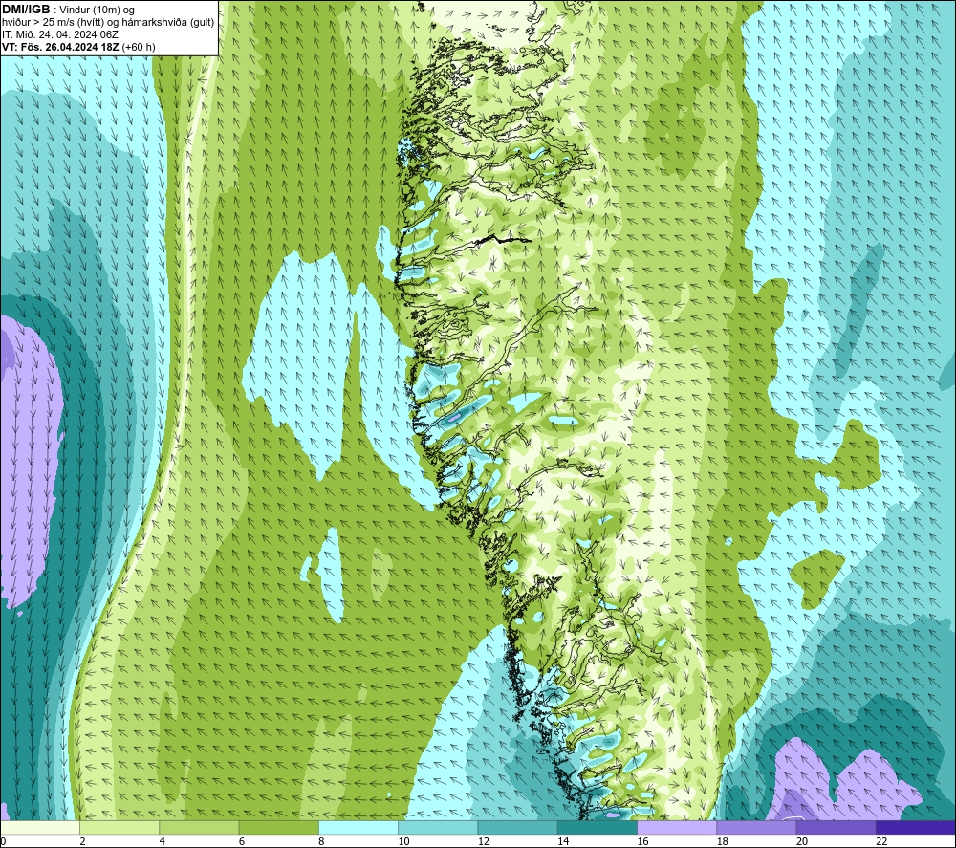This screenshot has width=956, height=848.
Task: Click the 18–20 m/s purple swatch
Action: tap(756, 828)
